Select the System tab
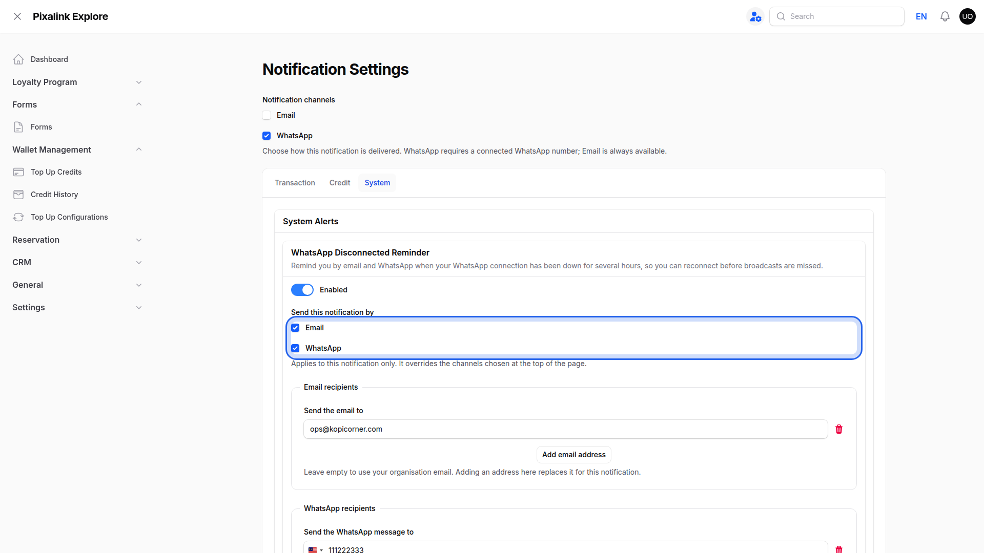 point(377,183)
